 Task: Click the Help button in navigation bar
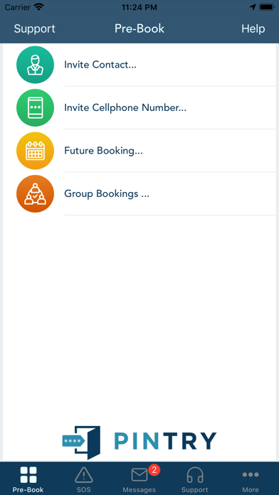253,28
